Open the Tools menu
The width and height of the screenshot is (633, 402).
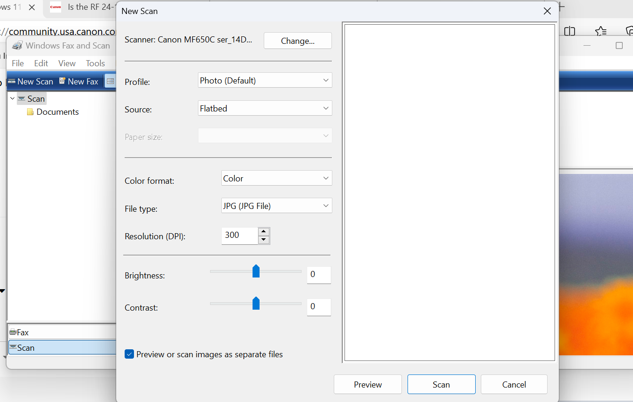[95, 63]
